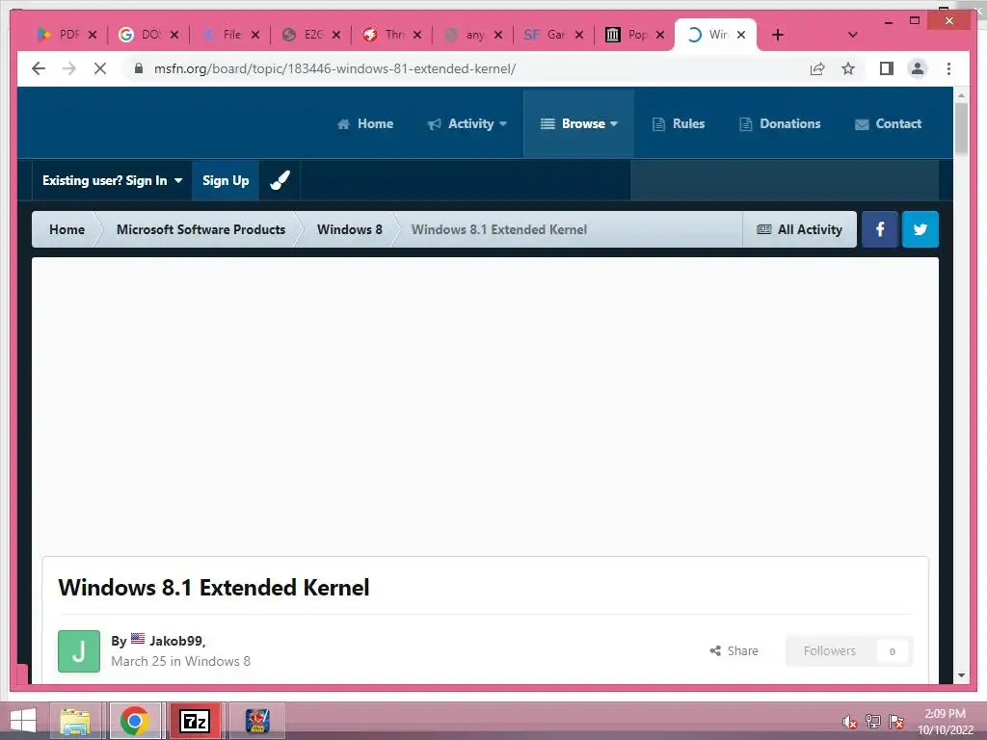The width and height of the screenshot is (987, 740).
Task: Open the Facebook page icon
Action: (880, 229)
